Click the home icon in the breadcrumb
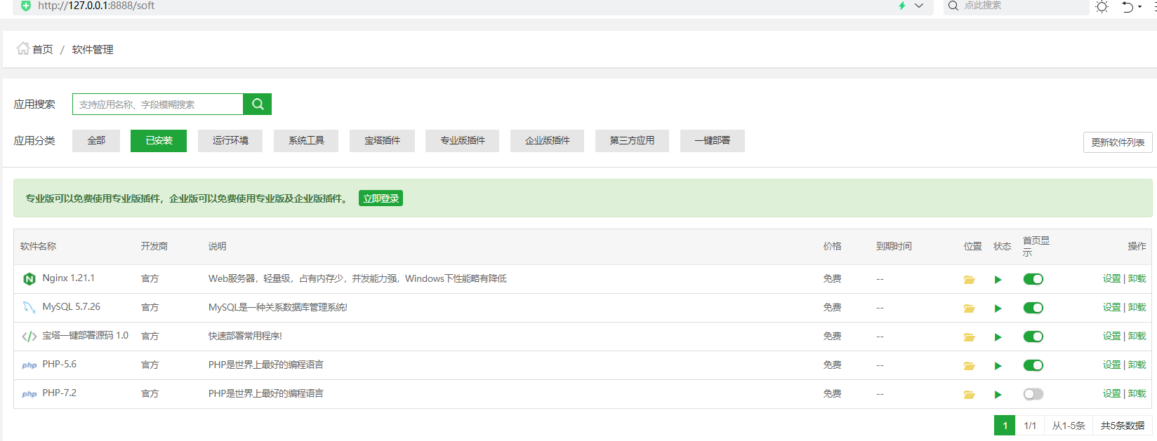 click(23, 48)
